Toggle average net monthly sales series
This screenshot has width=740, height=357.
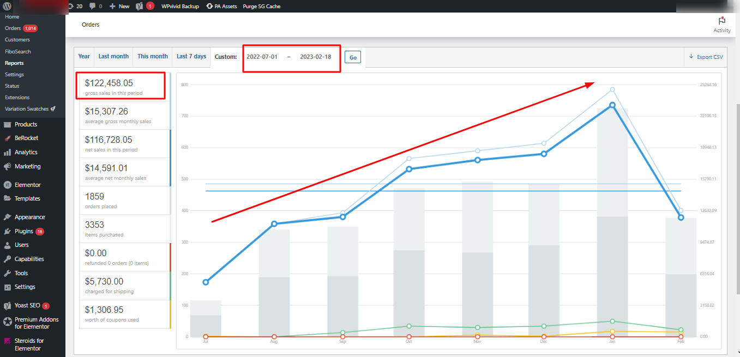pyautogui.click(x=125, y=172)
